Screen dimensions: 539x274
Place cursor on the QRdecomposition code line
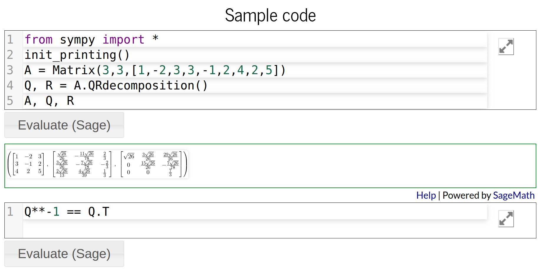pos(115,85)
